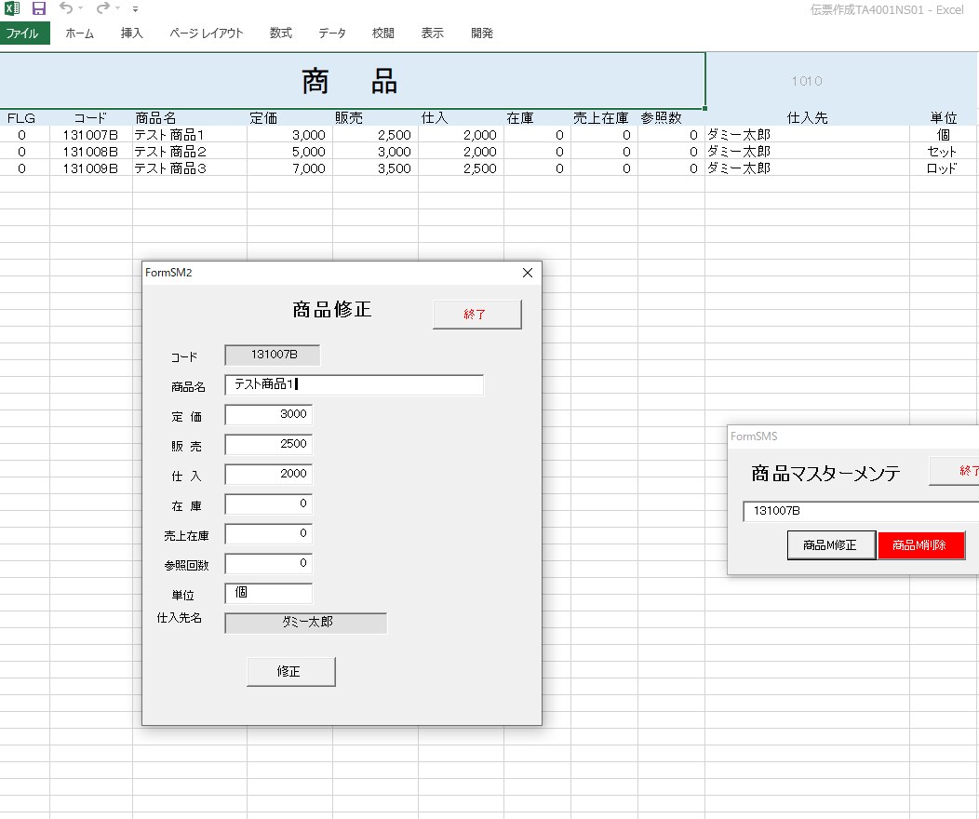The height and width of the screenshot is (819, 979).
Task: Click the 定価 field showing 3000
Action: click(268, 414)
